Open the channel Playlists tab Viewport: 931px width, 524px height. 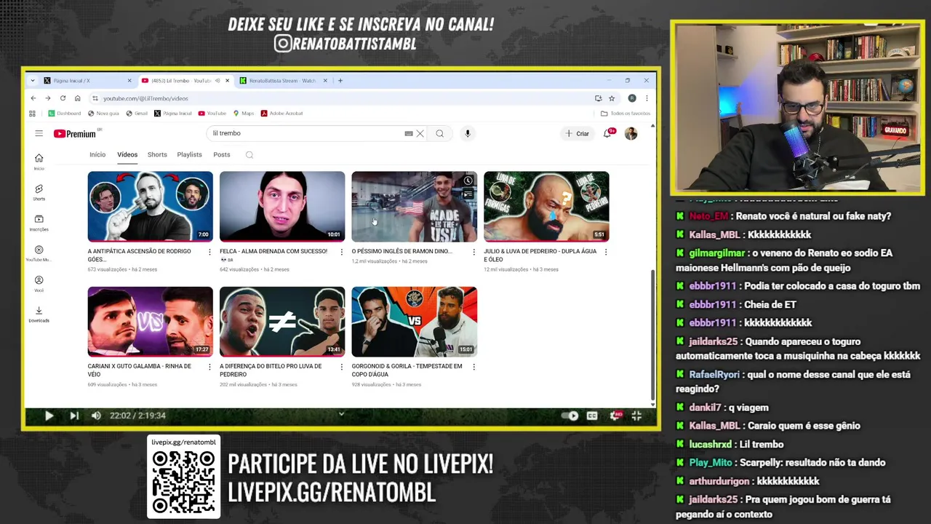tap(189, 154)
